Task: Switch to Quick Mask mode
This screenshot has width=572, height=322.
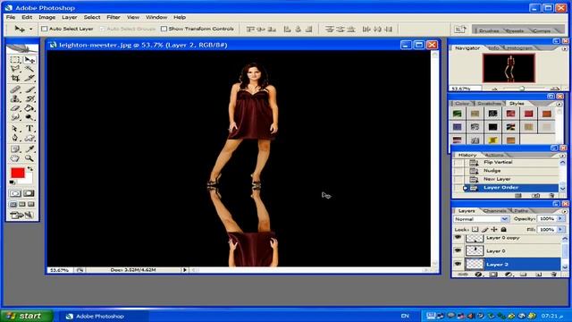Action: 29,193
